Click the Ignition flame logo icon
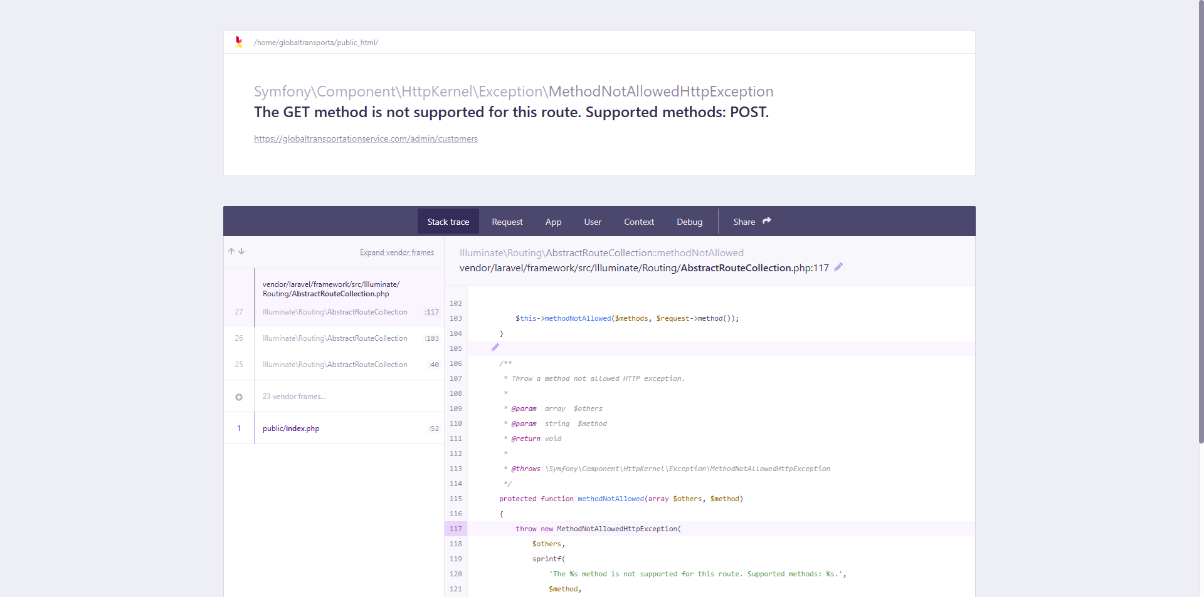The width and height of the screenshot is (1204, 597). [x=238, y=42]
